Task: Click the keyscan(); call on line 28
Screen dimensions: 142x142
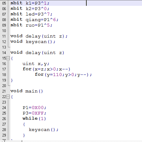Action: (43, 130)
